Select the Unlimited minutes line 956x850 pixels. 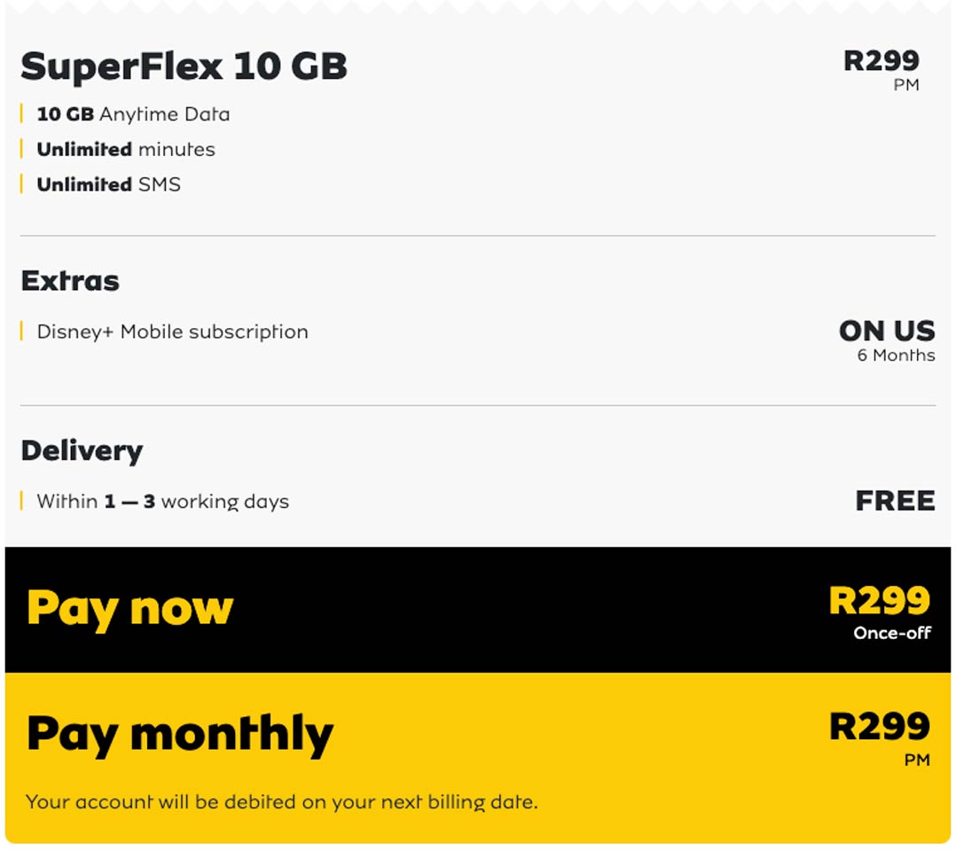(126, 149)
